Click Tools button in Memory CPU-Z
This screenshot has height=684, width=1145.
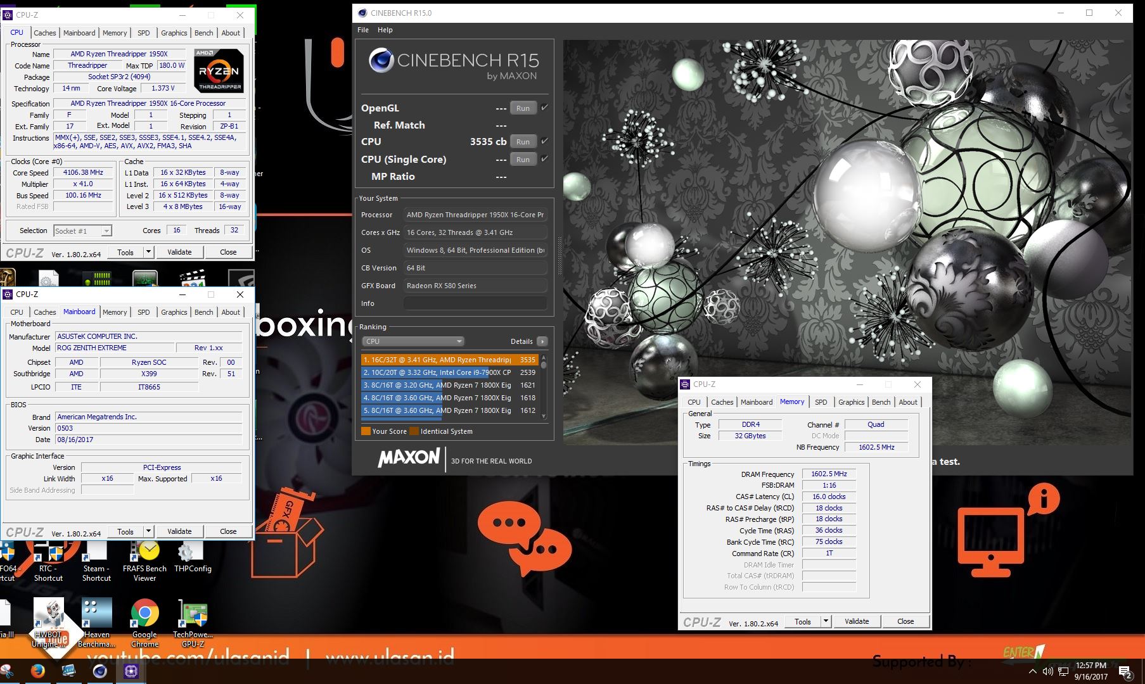tap(803, 621)
